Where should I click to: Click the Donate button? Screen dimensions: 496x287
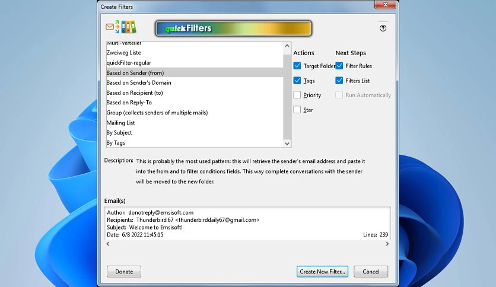[x=124, y=272]
